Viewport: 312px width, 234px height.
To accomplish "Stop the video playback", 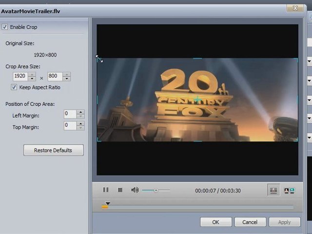I will click(120, 190).
